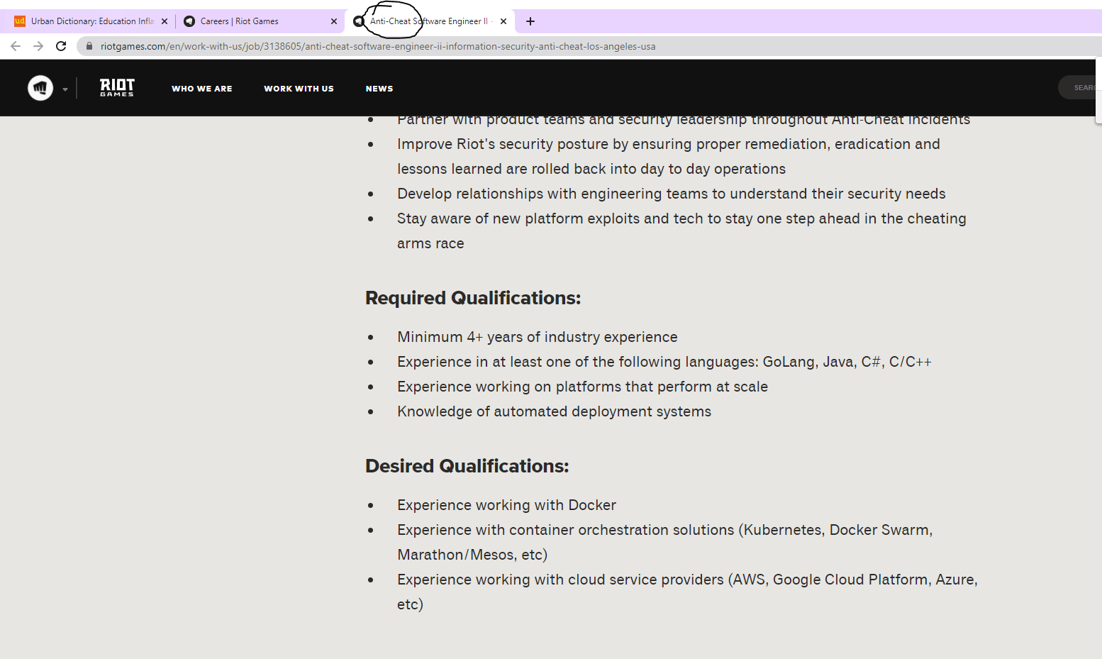Click the Required Qualifications heading
The height and width of the screenshot is (659, 1102).
tap(473, 298)
